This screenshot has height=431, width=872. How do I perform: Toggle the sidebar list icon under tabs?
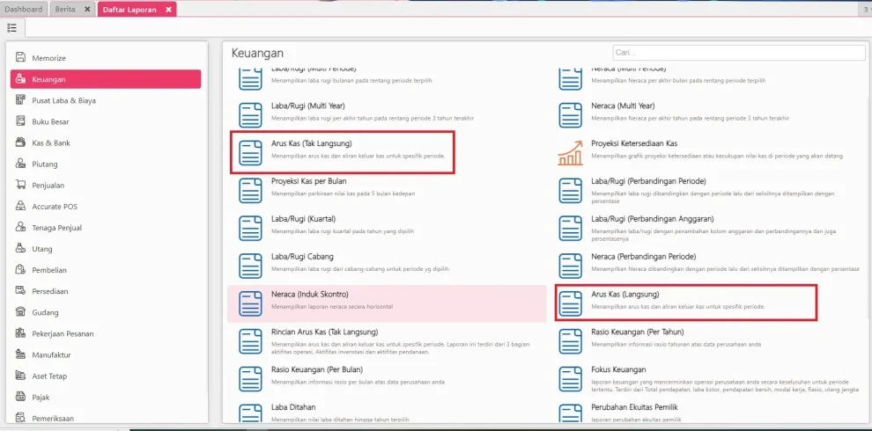(12, 28)
